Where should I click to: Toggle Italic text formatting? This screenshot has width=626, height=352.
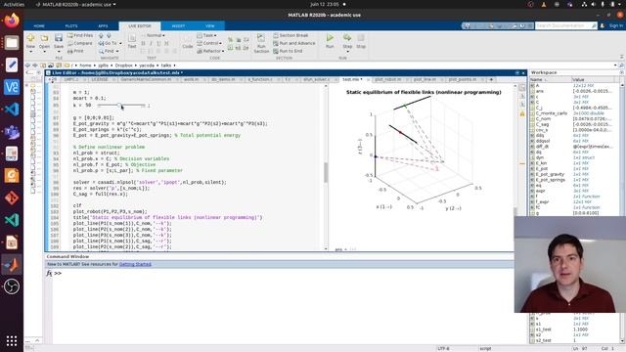pos(151,43)
